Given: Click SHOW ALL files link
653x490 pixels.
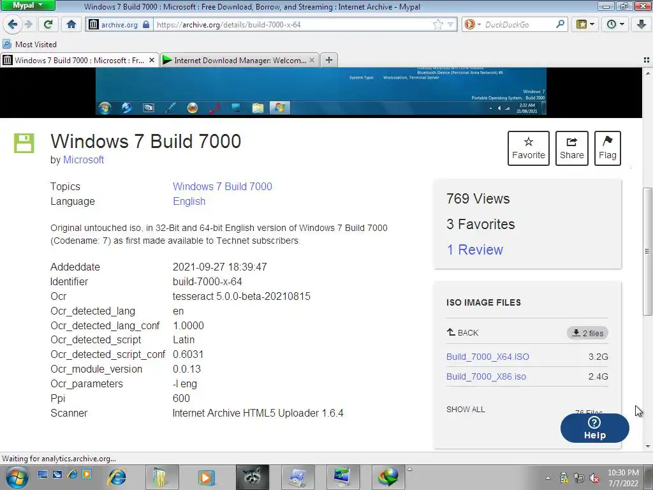Looking at the screenshot, I should click(466, 409).
